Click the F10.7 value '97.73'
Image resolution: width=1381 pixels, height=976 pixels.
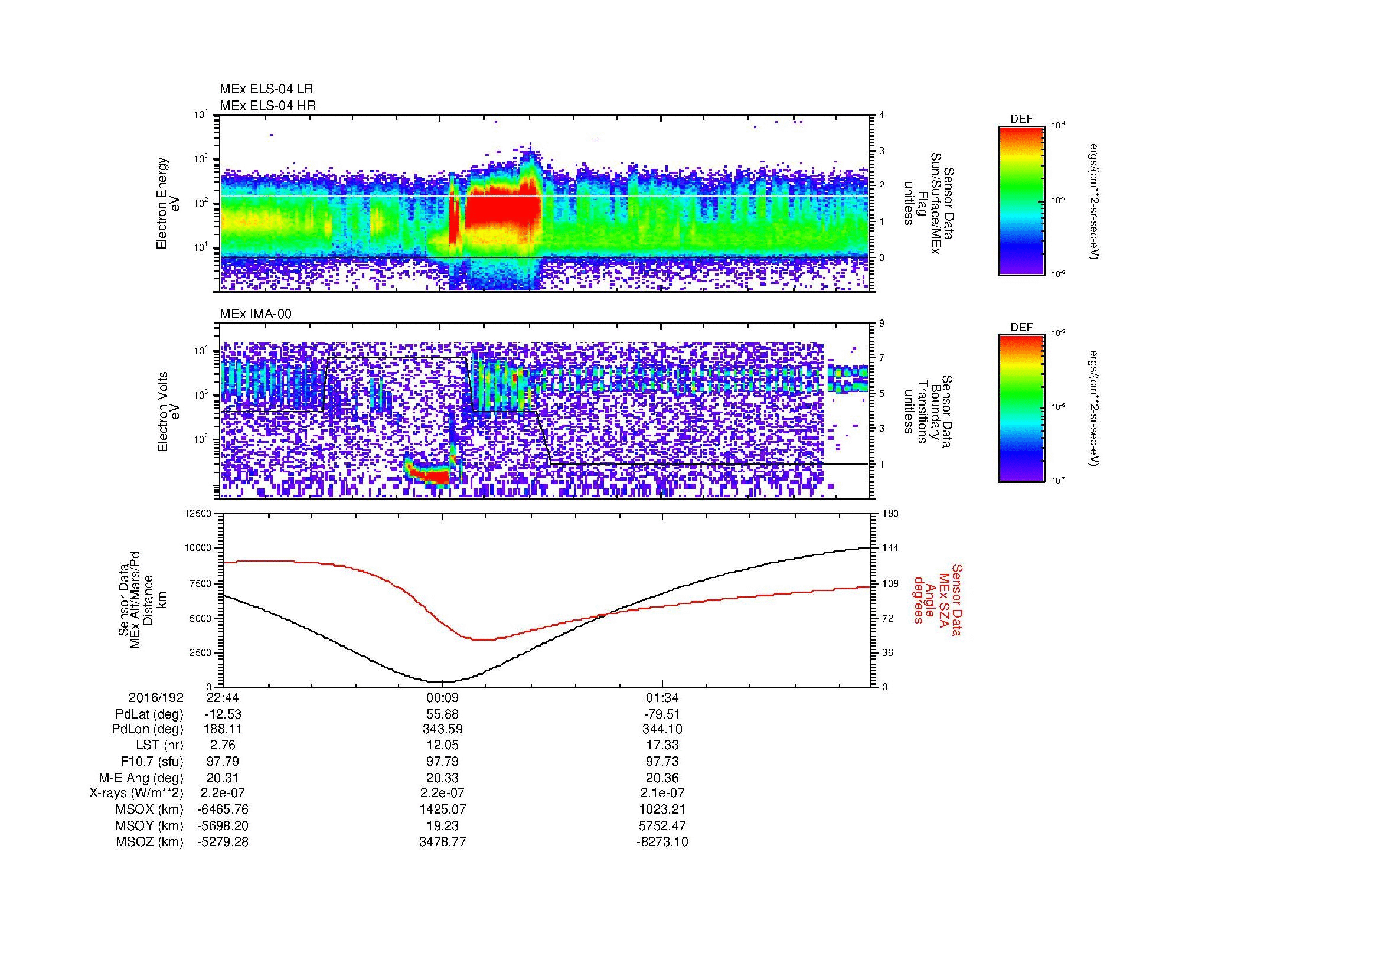(x=662, y=762)
